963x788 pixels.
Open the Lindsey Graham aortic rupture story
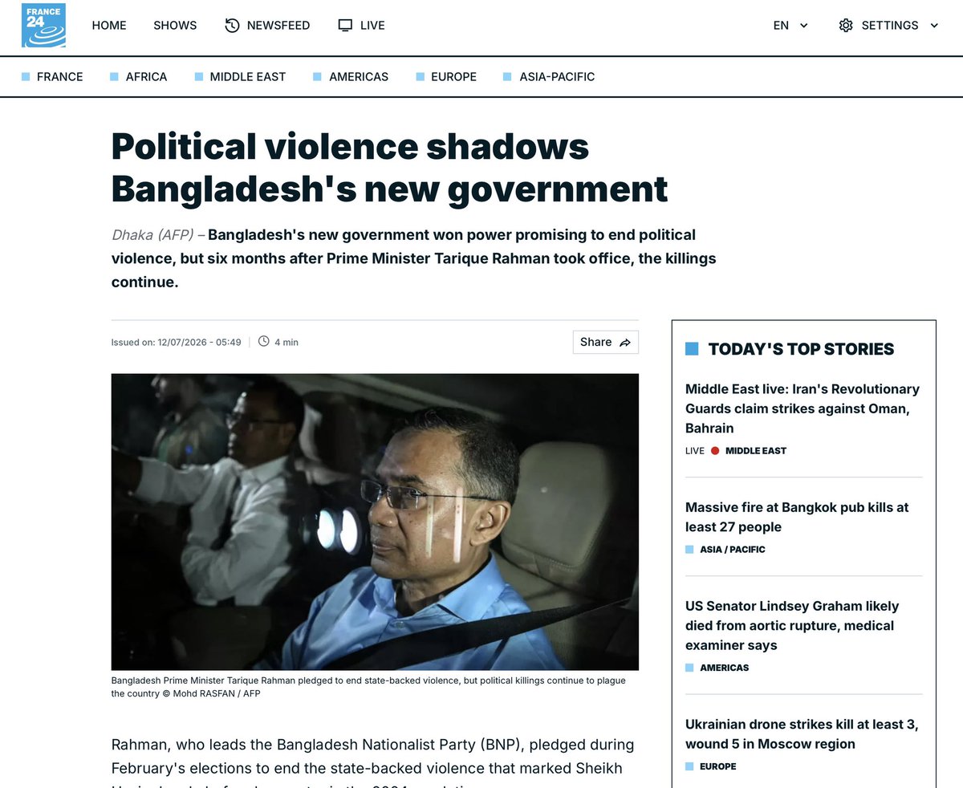(x=792, y=626)
